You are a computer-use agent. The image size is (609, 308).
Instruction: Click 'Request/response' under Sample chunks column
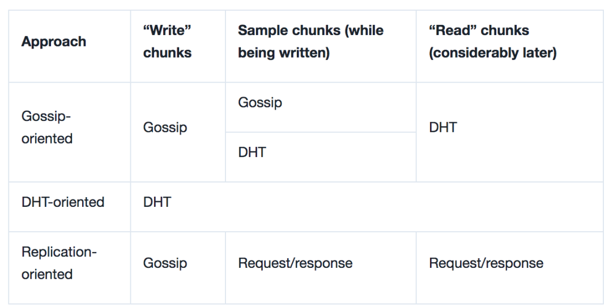(x=295, y=263)
